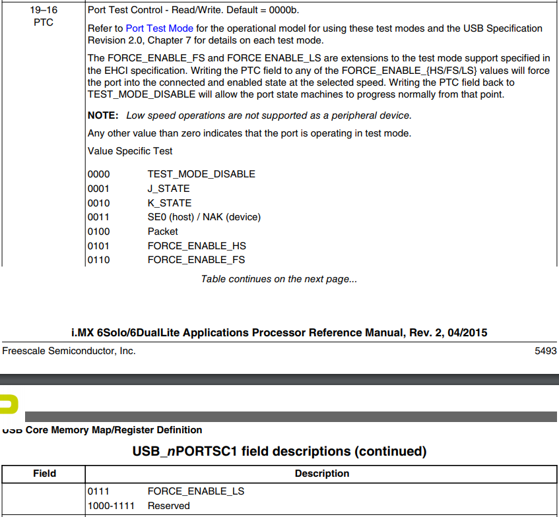The width and height of the screenshot is (559, 517).
Task: Click the 'Field' column header
Action: pos(45,473)
